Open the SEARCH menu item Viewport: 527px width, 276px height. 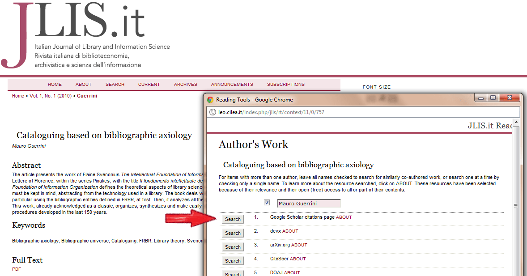click(x=115, y=85)
